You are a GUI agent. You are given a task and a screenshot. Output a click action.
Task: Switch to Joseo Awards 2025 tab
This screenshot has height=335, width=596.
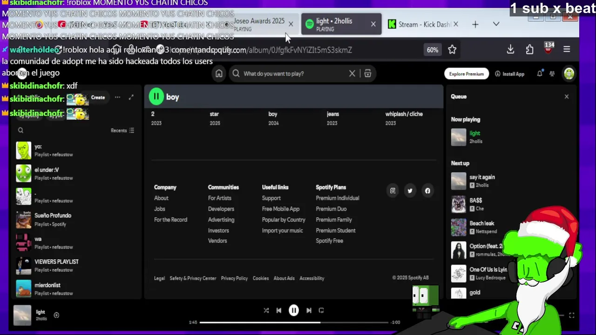pyautogui.click(x=259, y=24)
